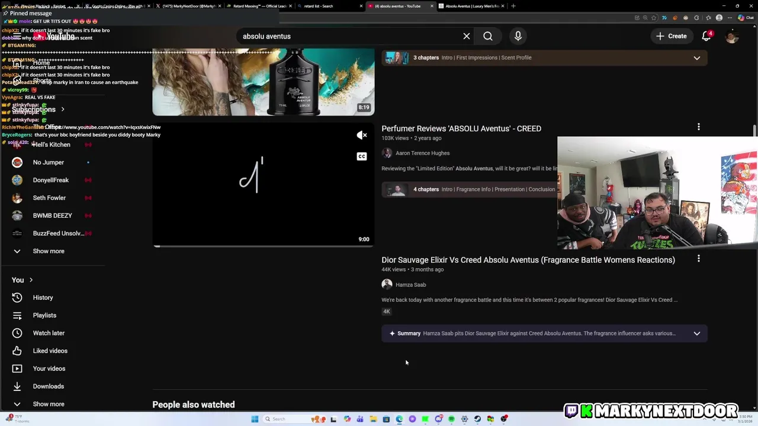Screen dimensions: 758x426
Task: Expand the Hamza Saab video Summary
Action: pos(544,333)
